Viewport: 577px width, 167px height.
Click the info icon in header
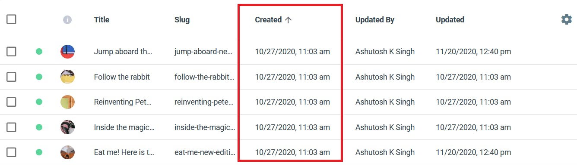(67, 20)
